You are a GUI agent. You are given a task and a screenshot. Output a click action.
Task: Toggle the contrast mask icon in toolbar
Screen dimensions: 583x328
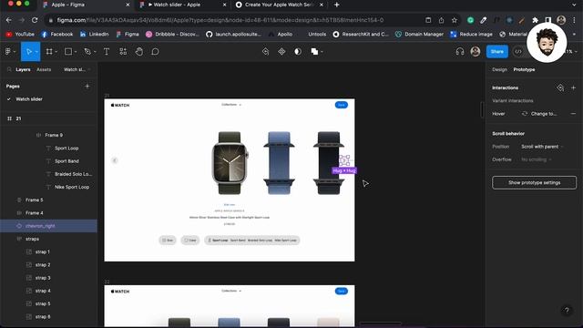pyautogui.click(x=298, y=52)
